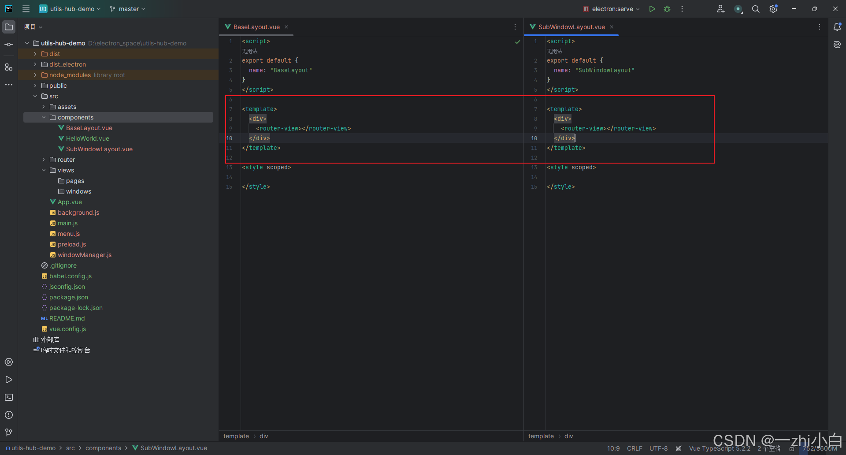Expand the node_modules folder
846x455 pixels.
pyautogui.click(x=35, y=75)
